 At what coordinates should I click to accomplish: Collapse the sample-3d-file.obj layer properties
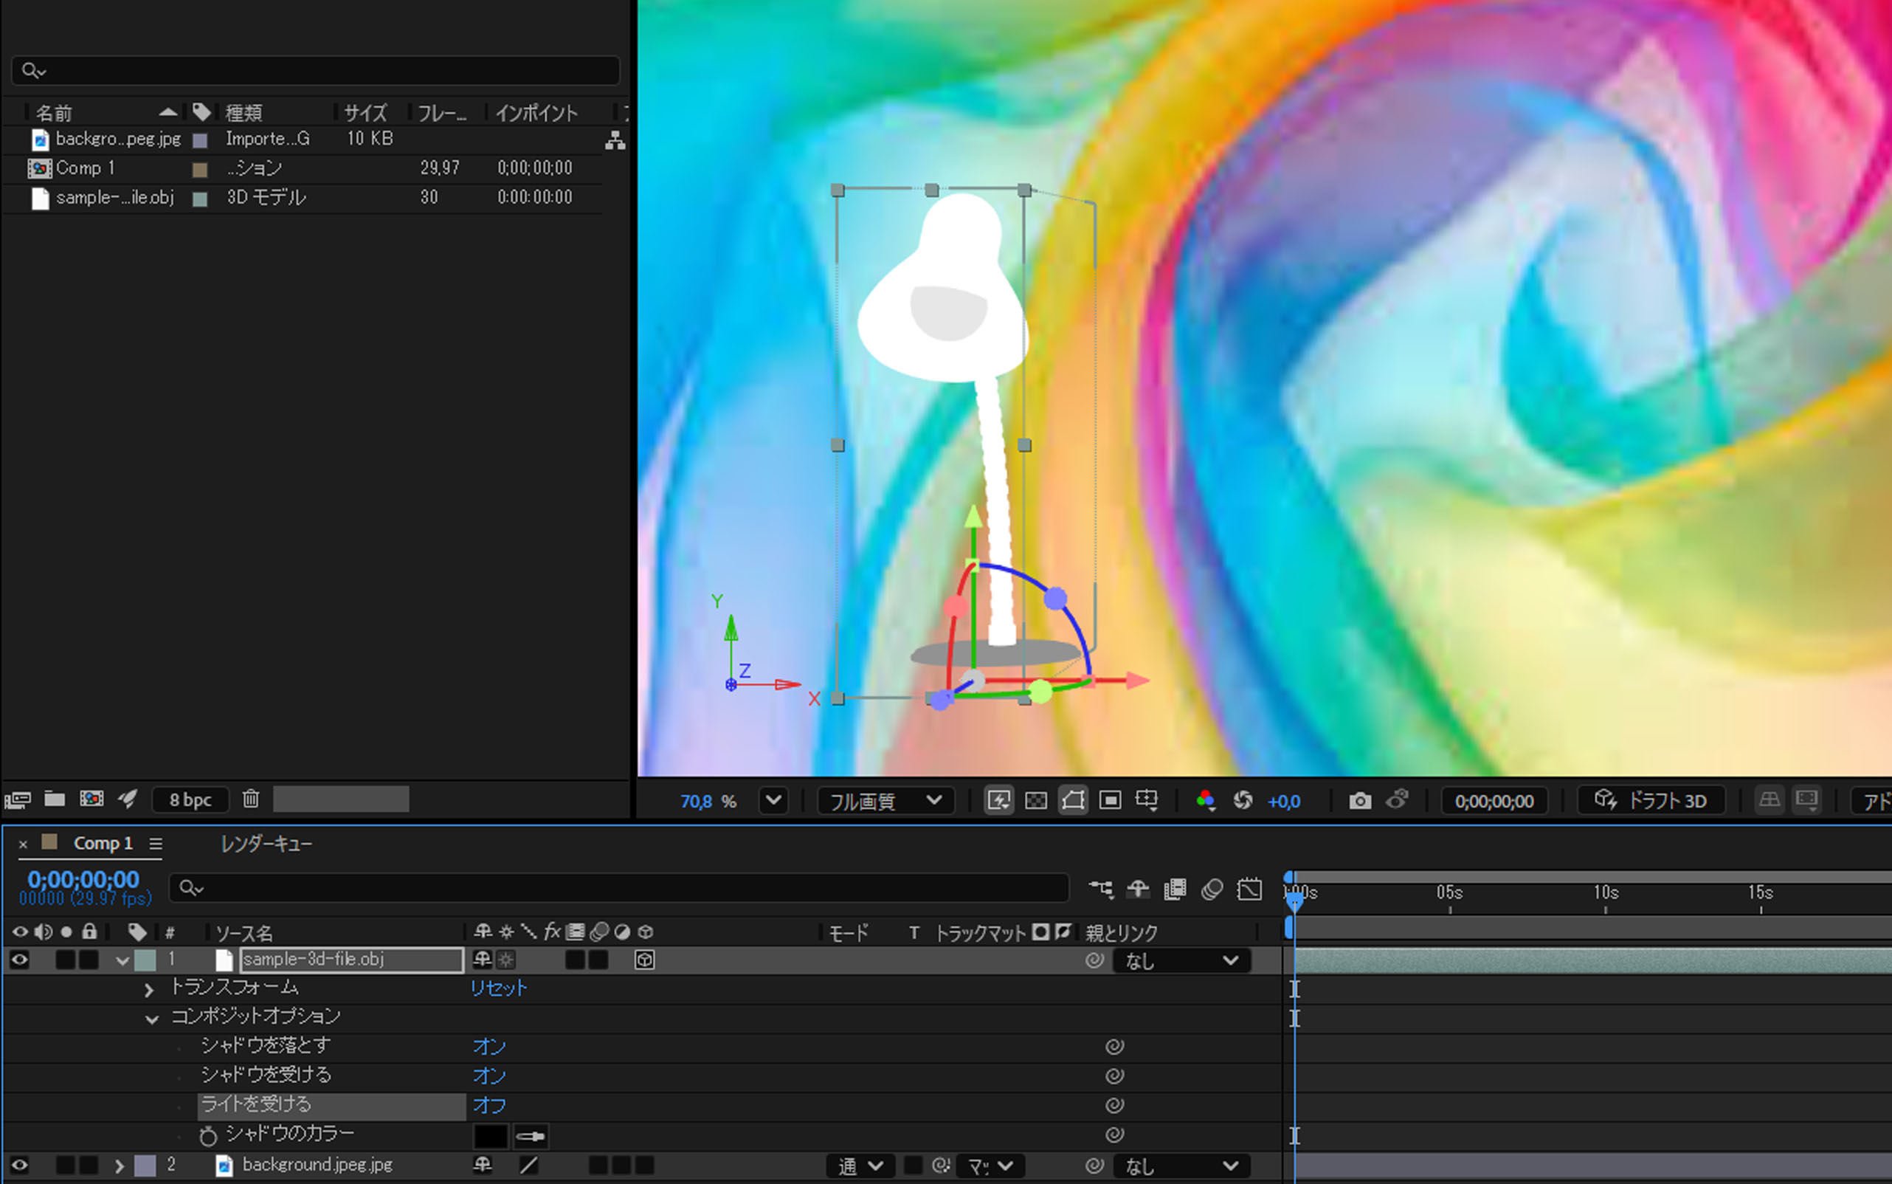pyautogui.click(x=122, y=961)
